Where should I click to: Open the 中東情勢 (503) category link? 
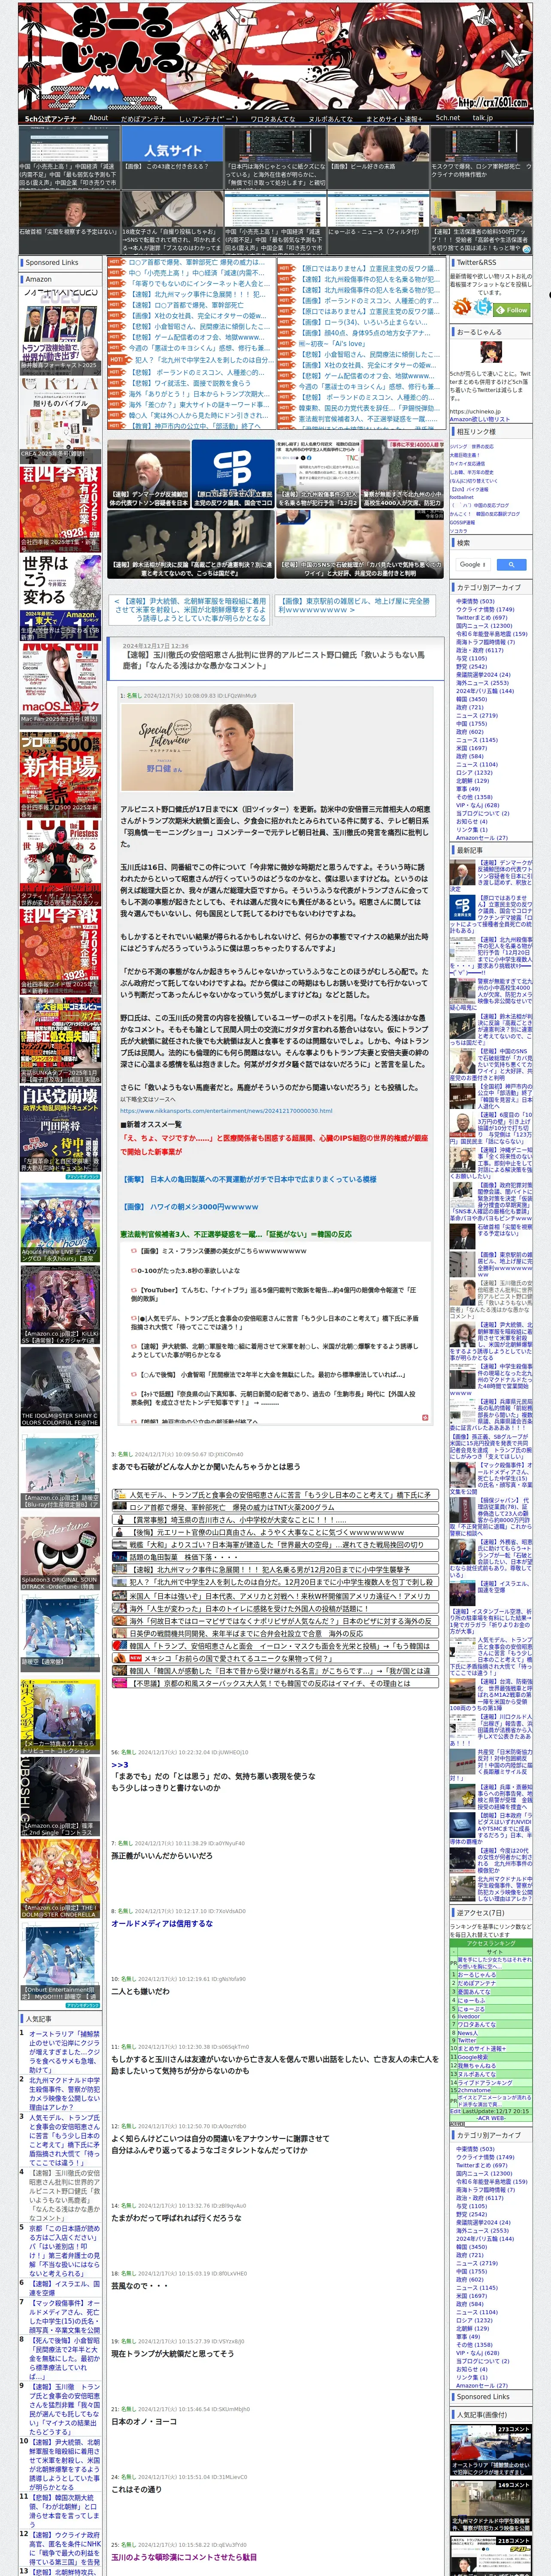474,601
